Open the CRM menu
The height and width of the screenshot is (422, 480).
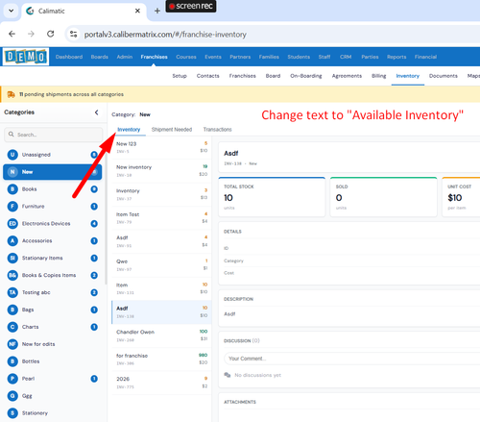[346, 57]
